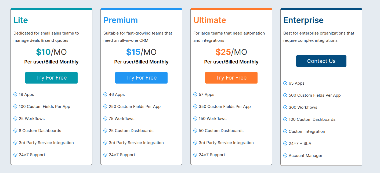Select the Enterprise plan heading

click(x=303, y=20)
